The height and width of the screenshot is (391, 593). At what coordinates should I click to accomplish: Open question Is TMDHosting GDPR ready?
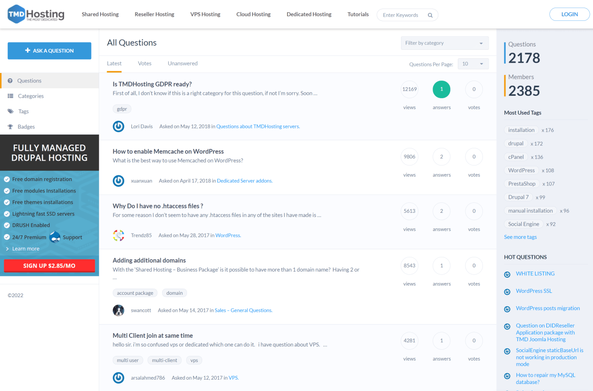152,84
